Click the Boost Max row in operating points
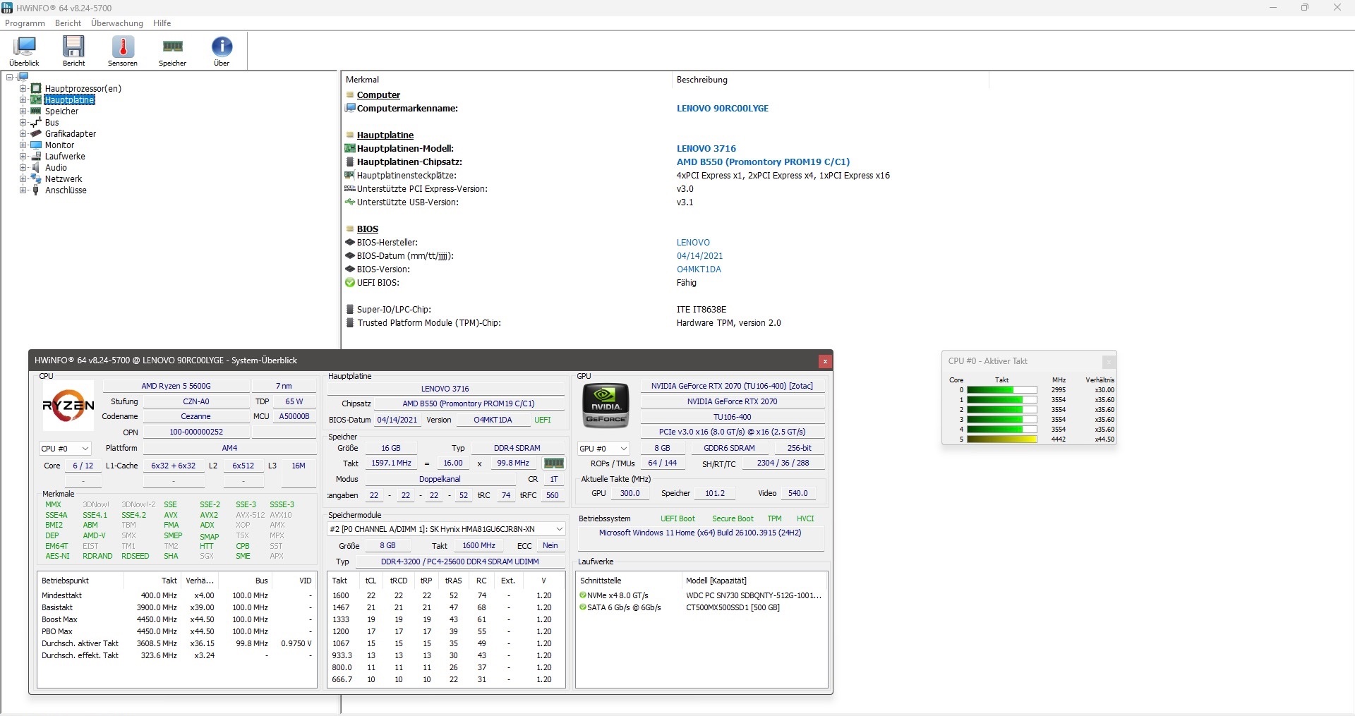1355x716 pixels. pyautogui.click(x=176, y=619)
